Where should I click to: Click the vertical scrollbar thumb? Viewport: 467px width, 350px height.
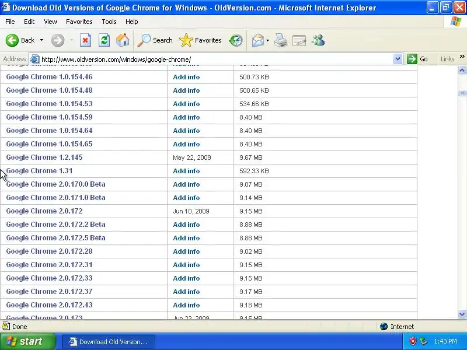click(462, 93)
